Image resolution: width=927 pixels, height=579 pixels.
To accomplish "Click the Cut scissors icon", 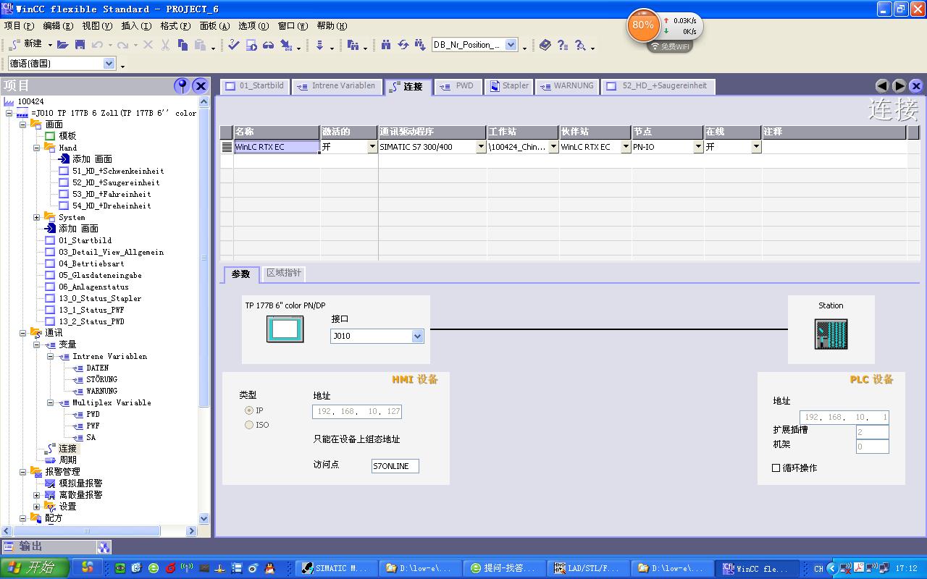I will [x=165, y=45].
